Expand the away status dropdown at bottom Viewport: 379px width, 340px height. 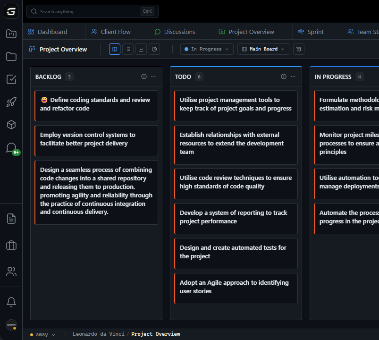click(x=42, y=334)
